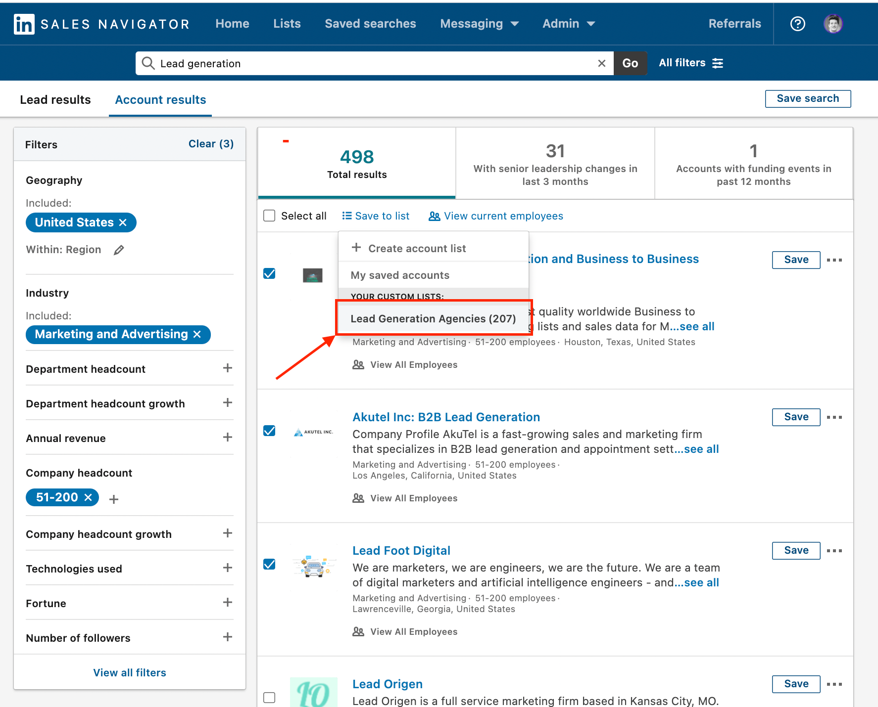Image resolution: width=878 pixels, height=707 pixels.
Task: Open the Messaging dropdown menu
Action: coord(480,24)
